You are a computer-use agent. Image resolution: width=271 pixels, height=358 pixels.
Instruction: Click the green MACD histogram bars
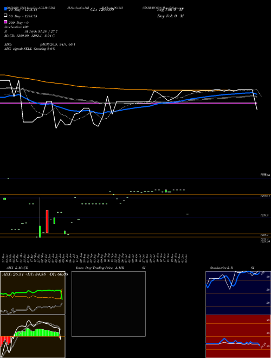(x=36, y=333)
